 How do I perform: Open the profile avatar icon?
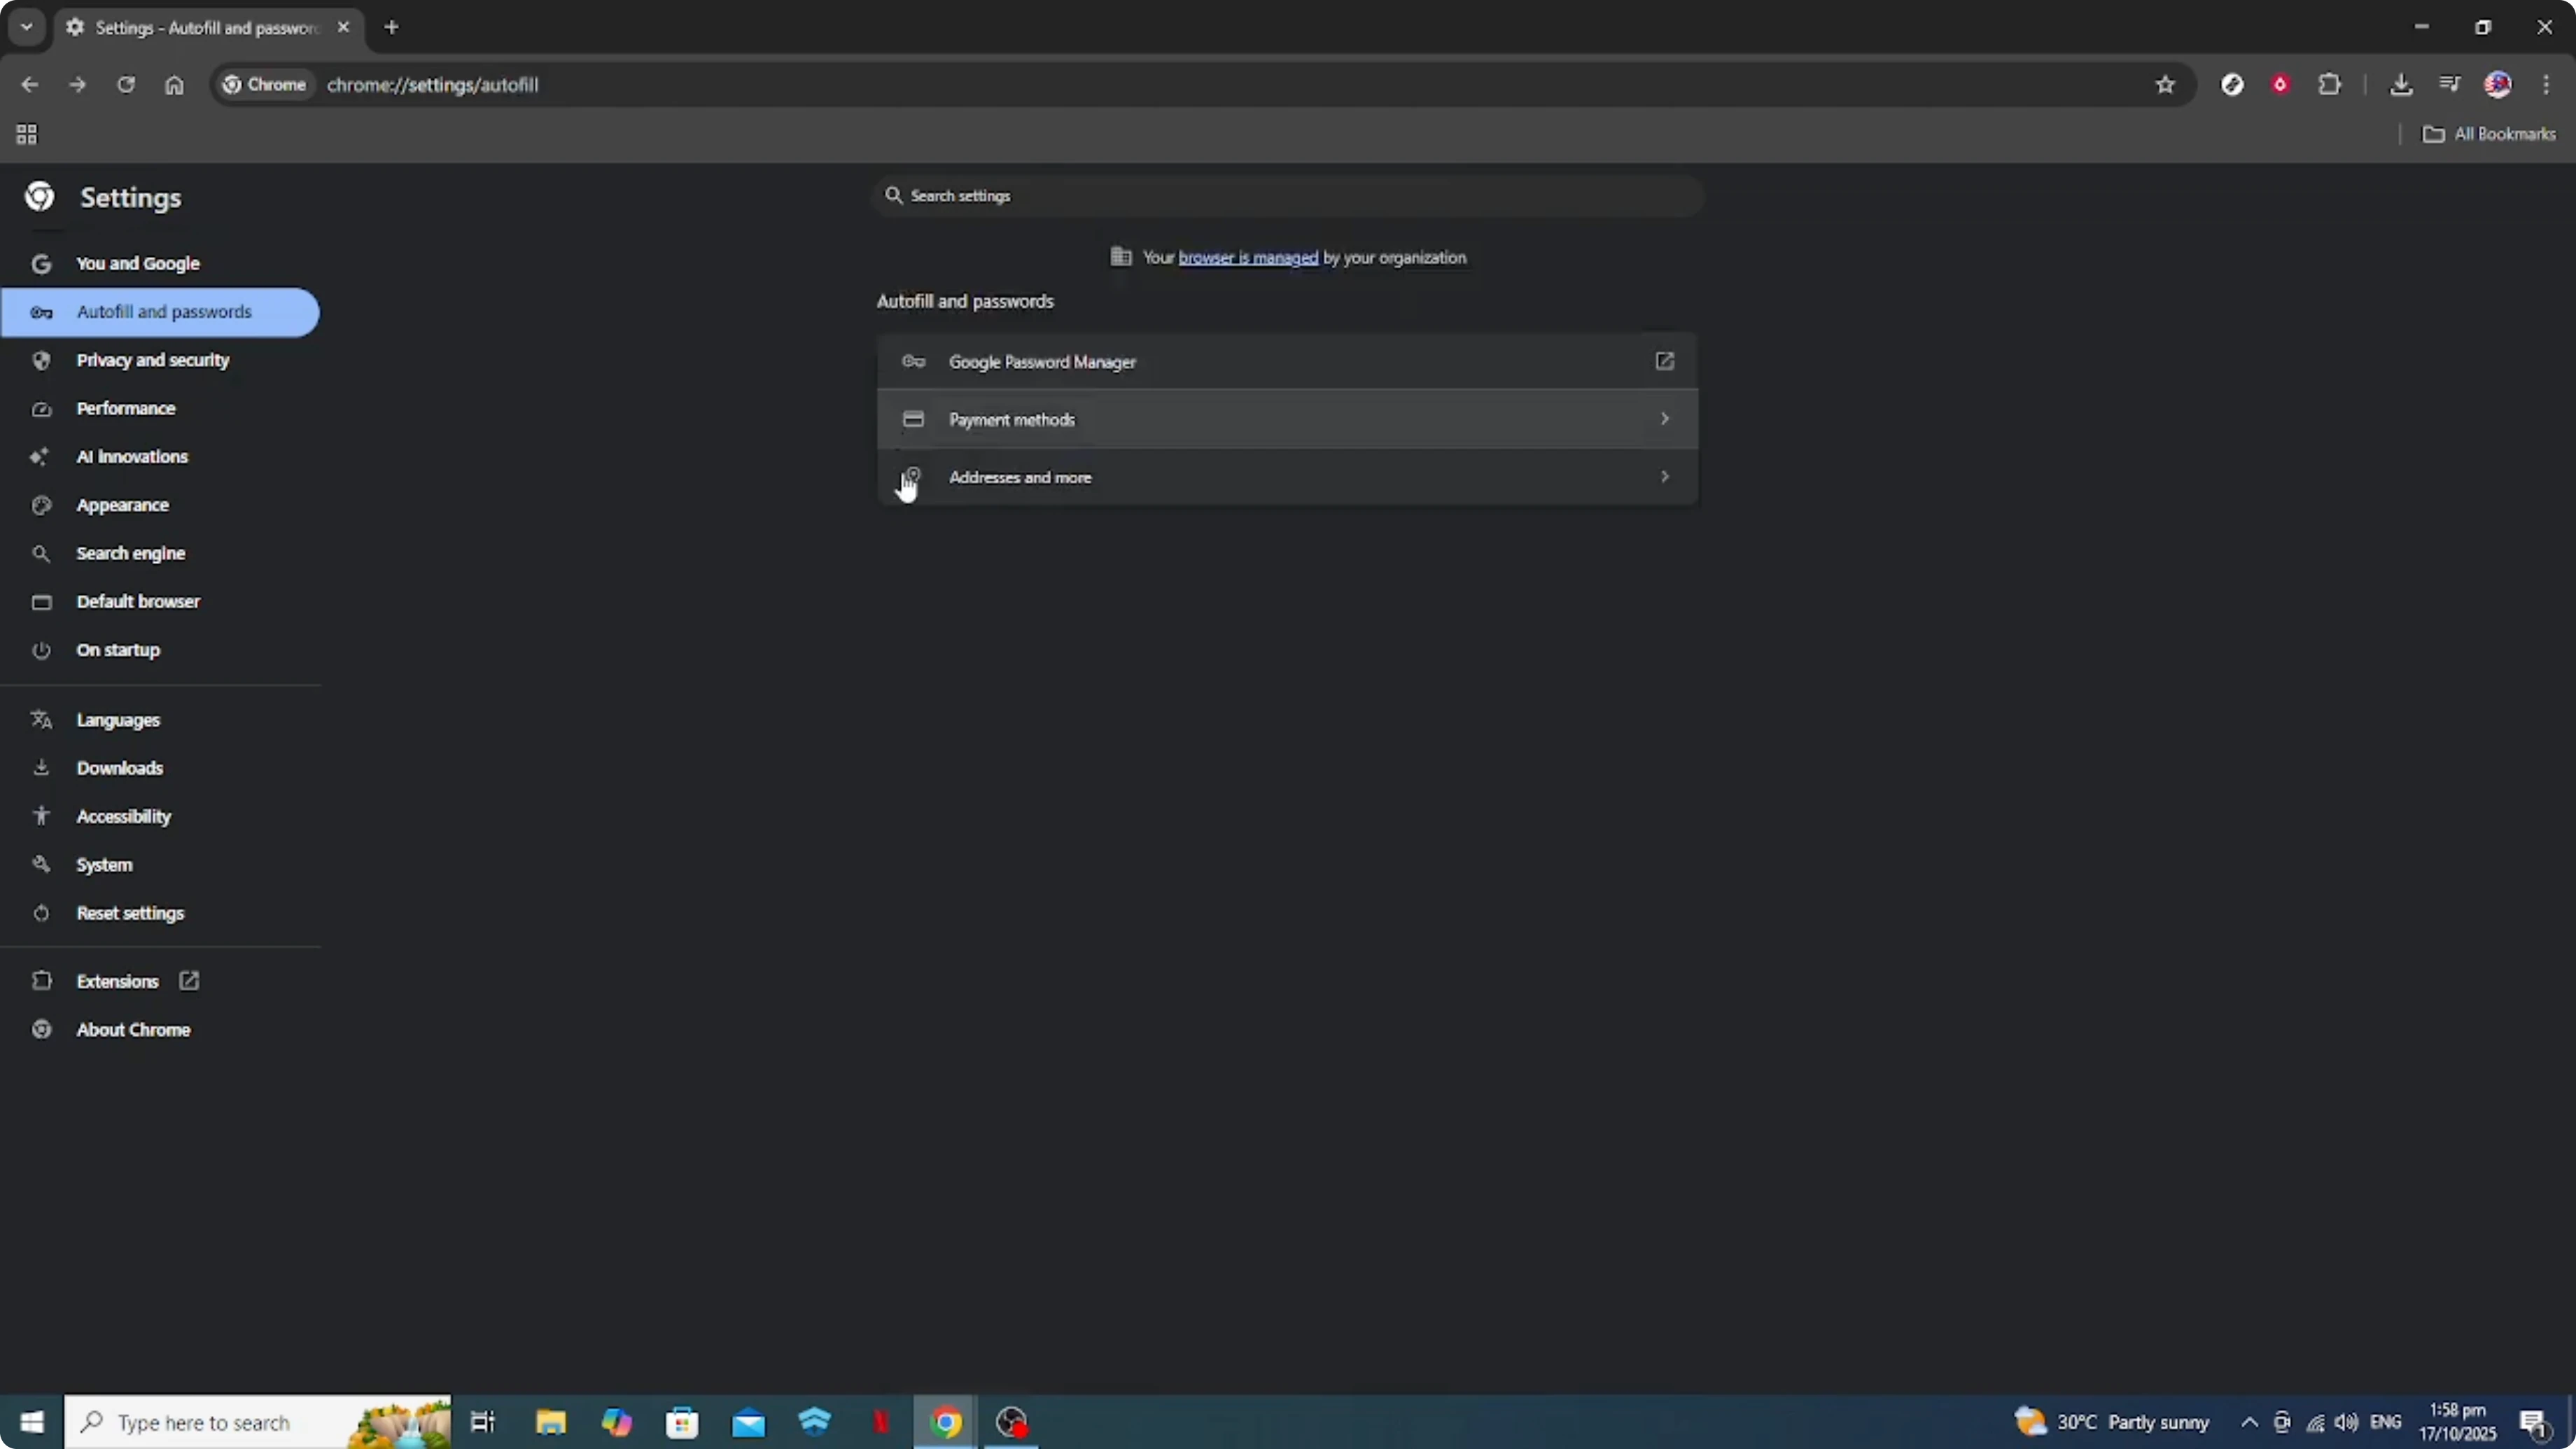[2498, 85]
